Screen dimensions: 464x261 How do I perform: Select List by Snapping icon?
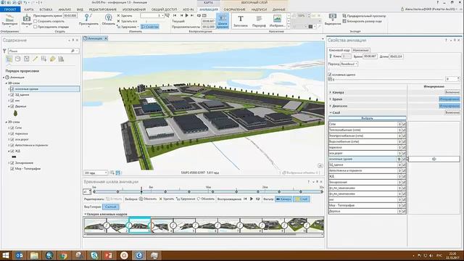tap(43, 59)
